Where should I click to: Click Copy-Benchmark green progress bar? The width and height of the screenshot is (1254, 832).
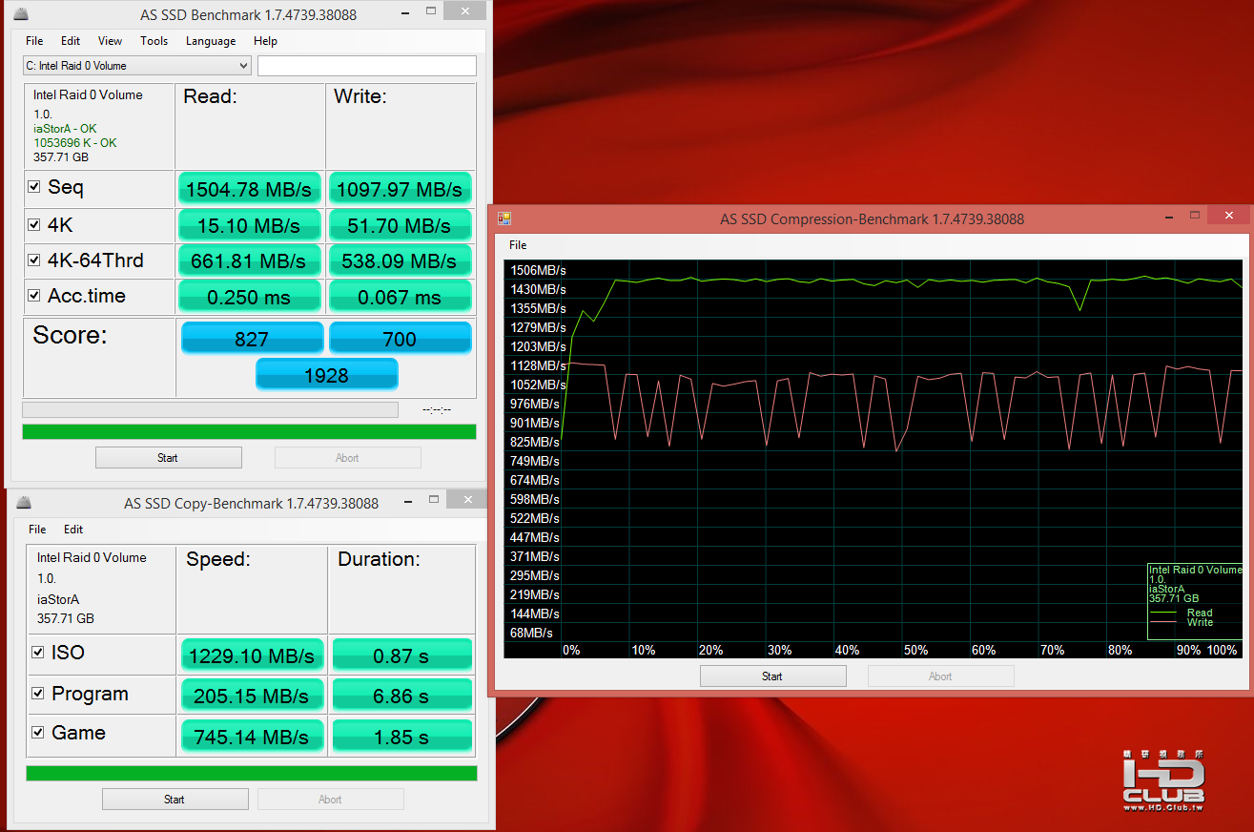point(251,773)
